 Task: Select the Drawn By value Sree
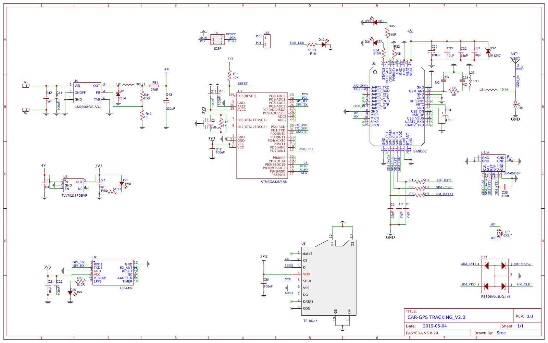pos(501,333)
